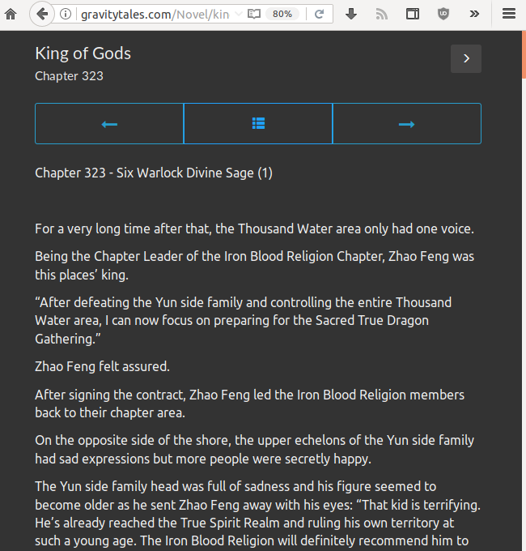Reset the 80% zoom level indicator
Image resolution: width=526 pixels, height=551 pixels.
click(x=282, y=14)
